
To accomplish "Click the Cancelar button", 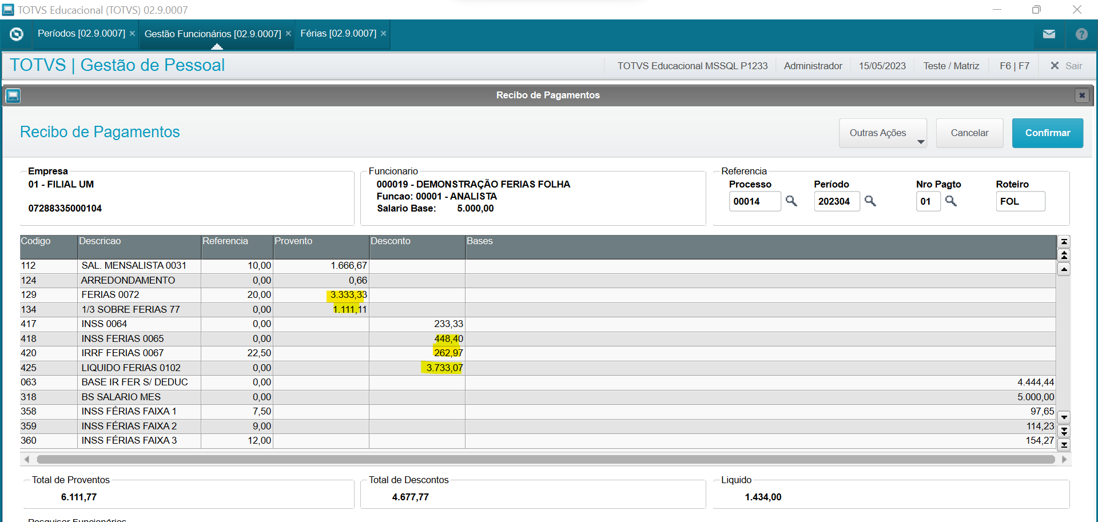I will (x=969, y=133).
